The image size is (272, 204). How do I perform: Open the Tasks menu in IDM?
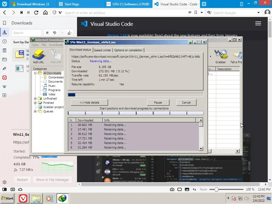click(x=35, y=45)
